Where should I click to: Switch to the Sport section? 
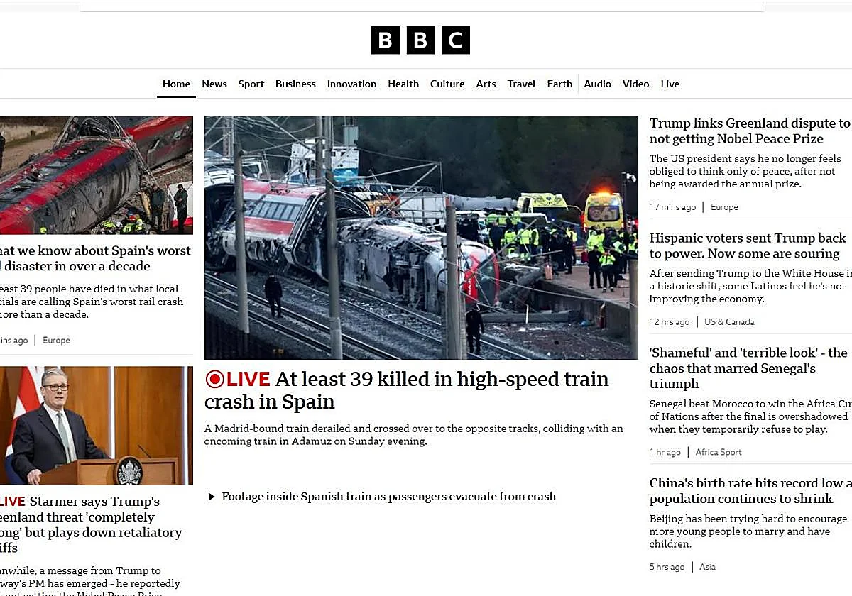point(251,84)
